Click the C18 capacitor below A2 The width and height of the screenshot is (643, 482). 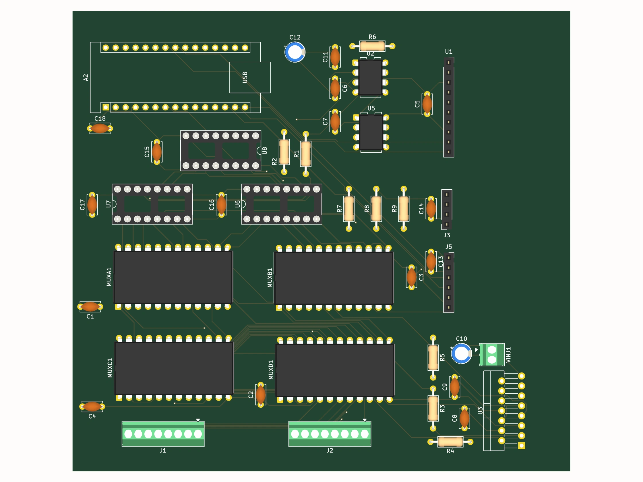[x=100, y=129]
